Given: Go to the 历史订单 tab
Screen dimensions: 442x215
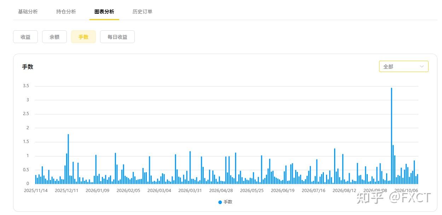Looking at the screenshot, I should [143, 12].
